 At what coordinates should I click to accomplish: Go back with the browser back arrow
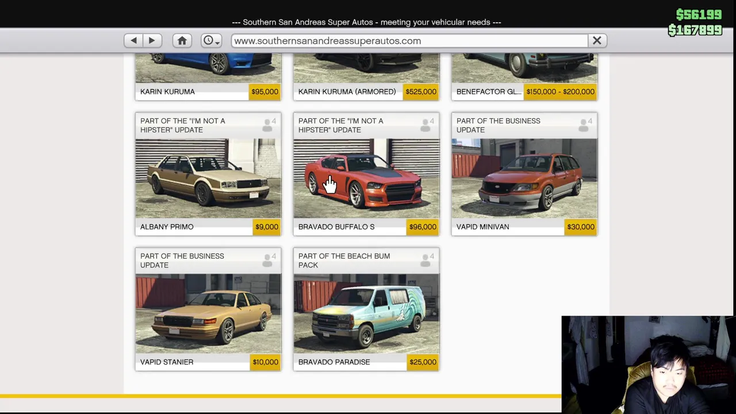pos(133,41)
